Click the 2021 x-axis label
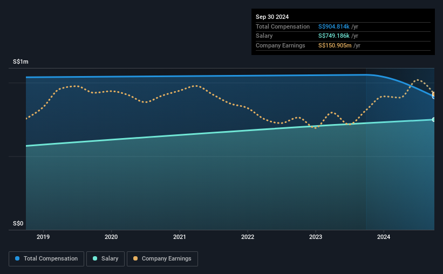This screenshot has height=274, width=443. [179, 237]
